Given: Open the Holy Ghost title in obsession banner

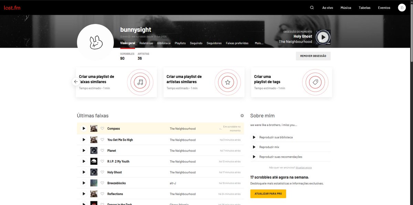Looking at the screenshot, I should coord(303,36).
